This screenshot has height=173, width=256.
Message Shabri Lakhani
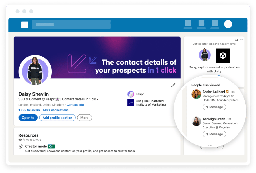pos(214,107)
